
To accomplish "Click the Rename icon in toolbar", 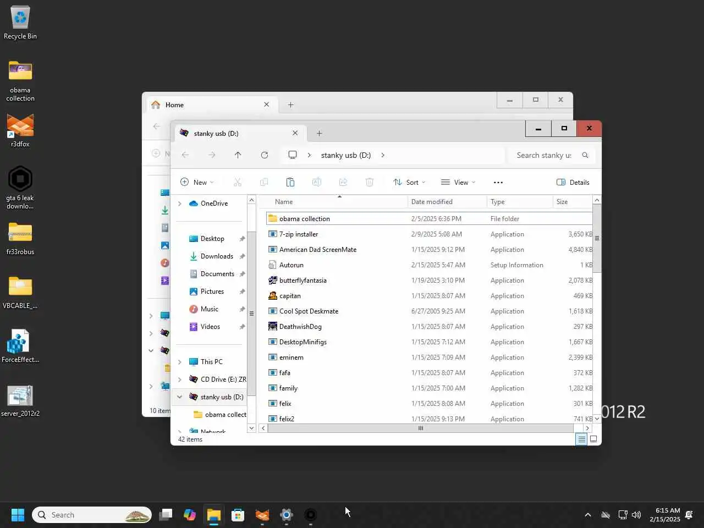I will point(317,182).
